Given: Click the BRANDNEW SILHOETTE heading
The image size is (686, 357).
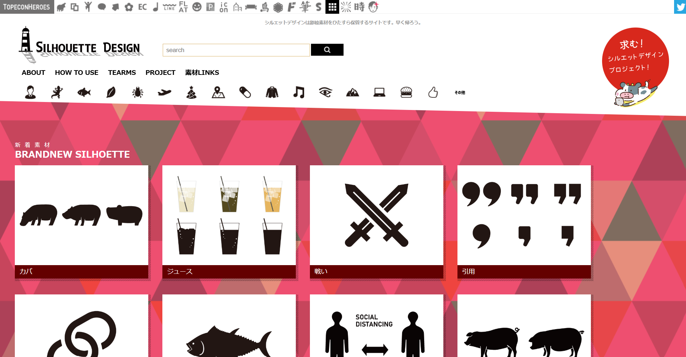Looking at the screenshot, I should (72, 154).
